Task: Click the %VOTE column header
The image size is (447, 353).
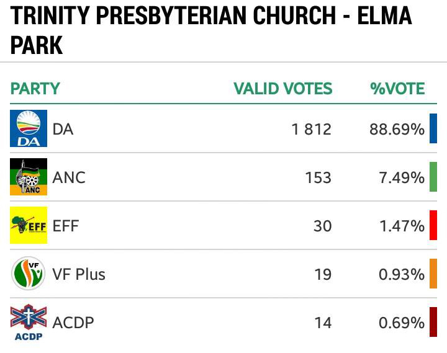Action: [x=397, y=89]
